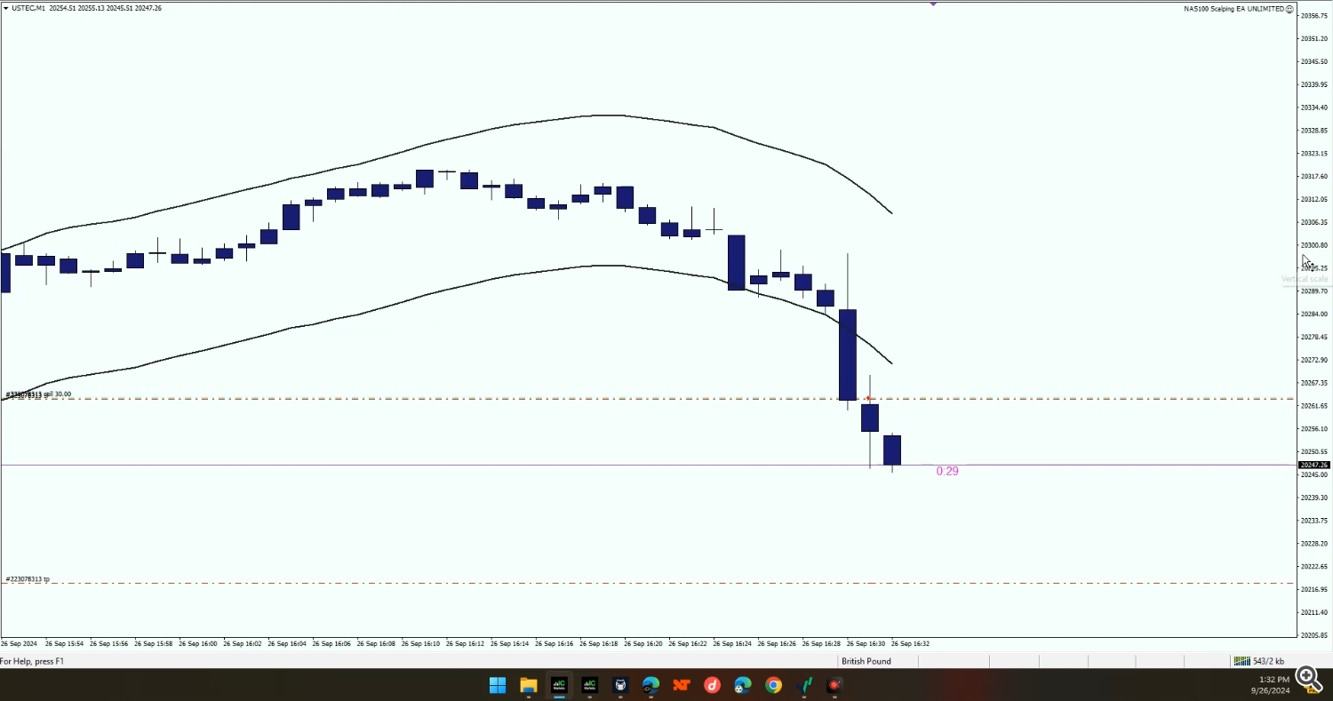Click the magnifier zoom icon in the corner

point(1308,679)
